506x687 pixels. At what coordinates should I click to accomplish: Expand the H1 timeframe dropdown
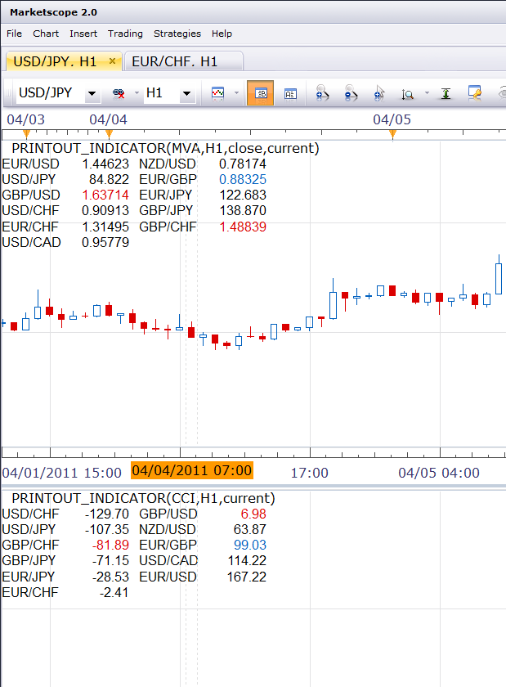(x=187, y=93)
